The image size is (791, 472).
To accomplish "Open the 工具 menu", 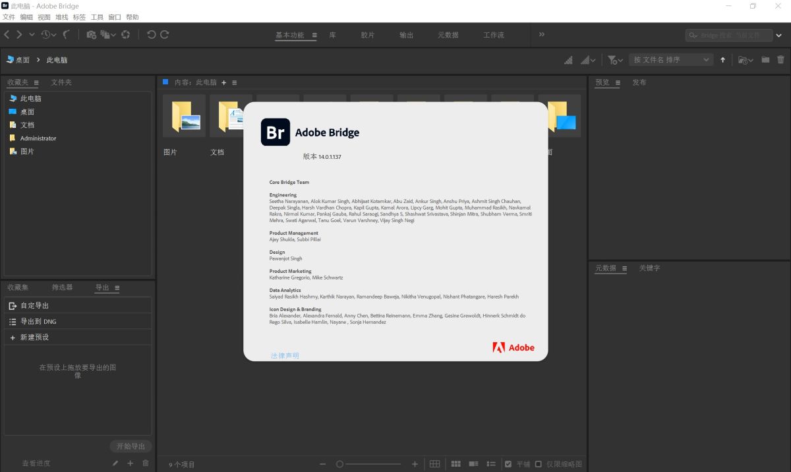I will click(x=97, y=17).
